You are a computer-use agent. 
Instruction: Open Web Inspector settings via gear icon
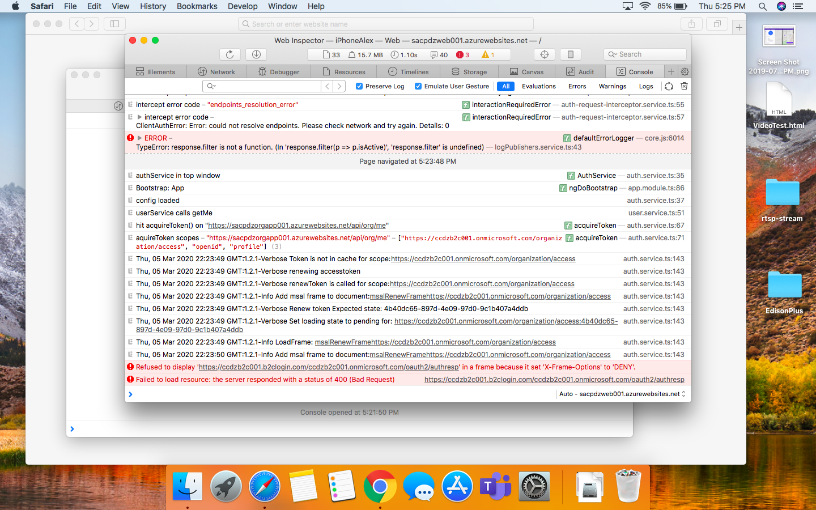684,71
